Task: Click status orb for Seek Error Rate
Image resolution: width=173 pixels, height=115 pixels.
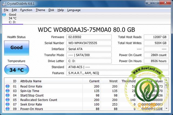Action: coord(8,104)
